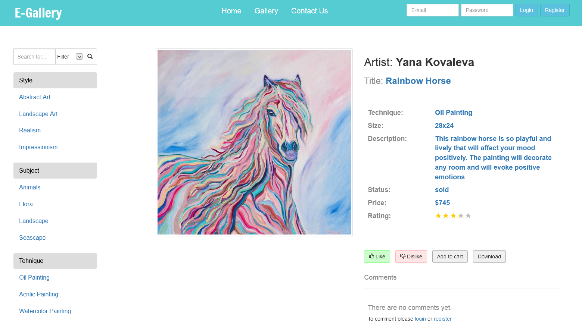This screenshot has height=321, width=582.
Task: Go to the Home page
Action: [231, 11]
